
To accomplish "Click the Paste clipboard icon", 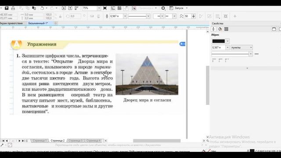I will point(34,8).
